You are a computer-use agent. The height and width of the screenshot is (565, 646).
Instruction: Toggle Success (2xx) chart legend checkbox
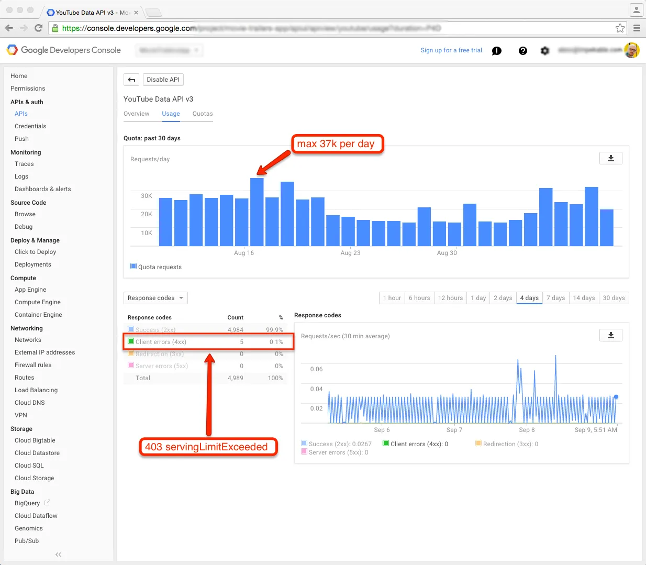point(304,443)
